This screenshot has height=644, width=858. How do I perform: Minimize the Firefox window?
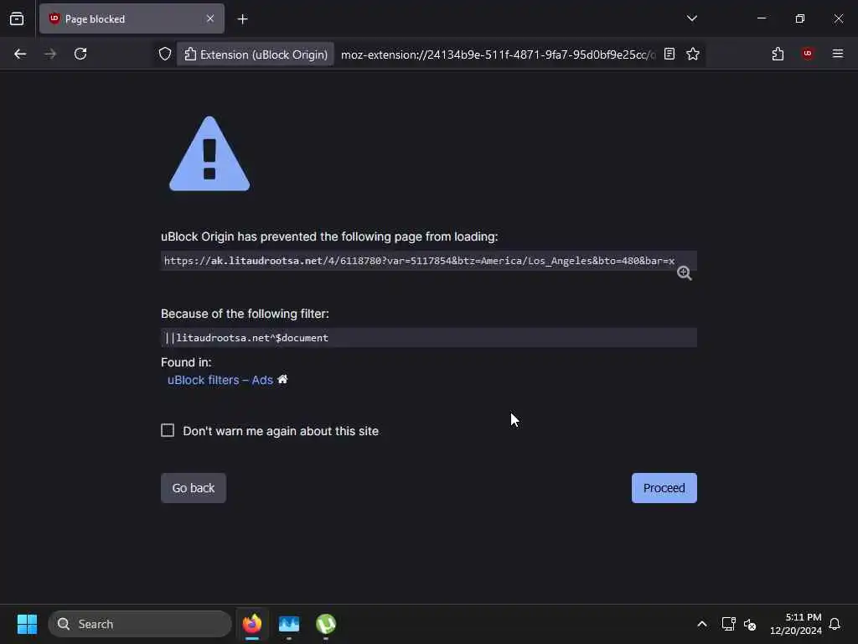click(x=762, y=18)
